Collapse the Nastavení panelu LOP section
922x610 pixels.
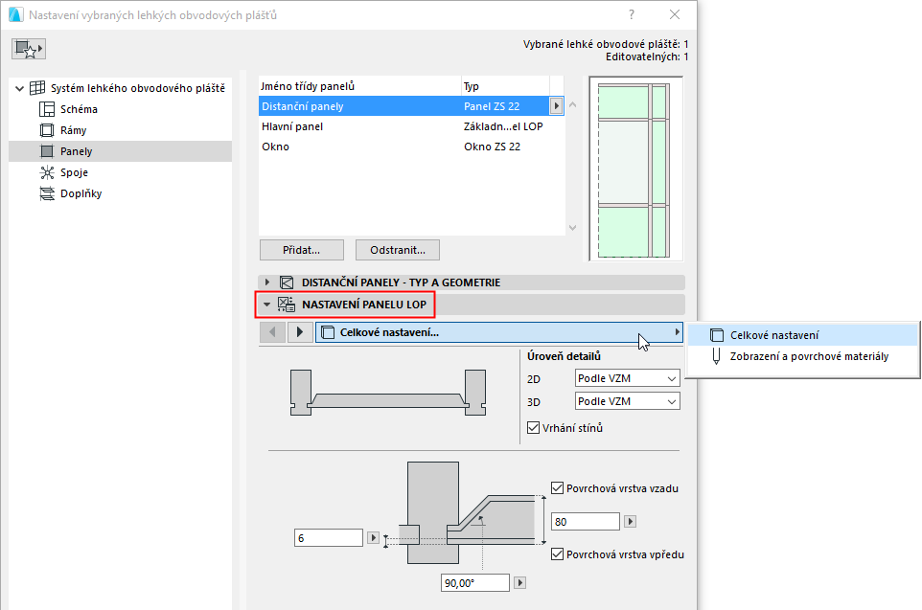[x=266, y=305]
